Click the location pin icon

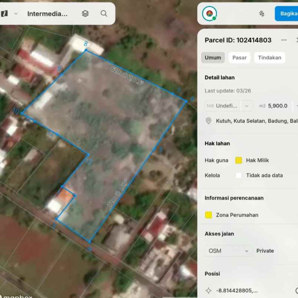(x=208, y=121)
